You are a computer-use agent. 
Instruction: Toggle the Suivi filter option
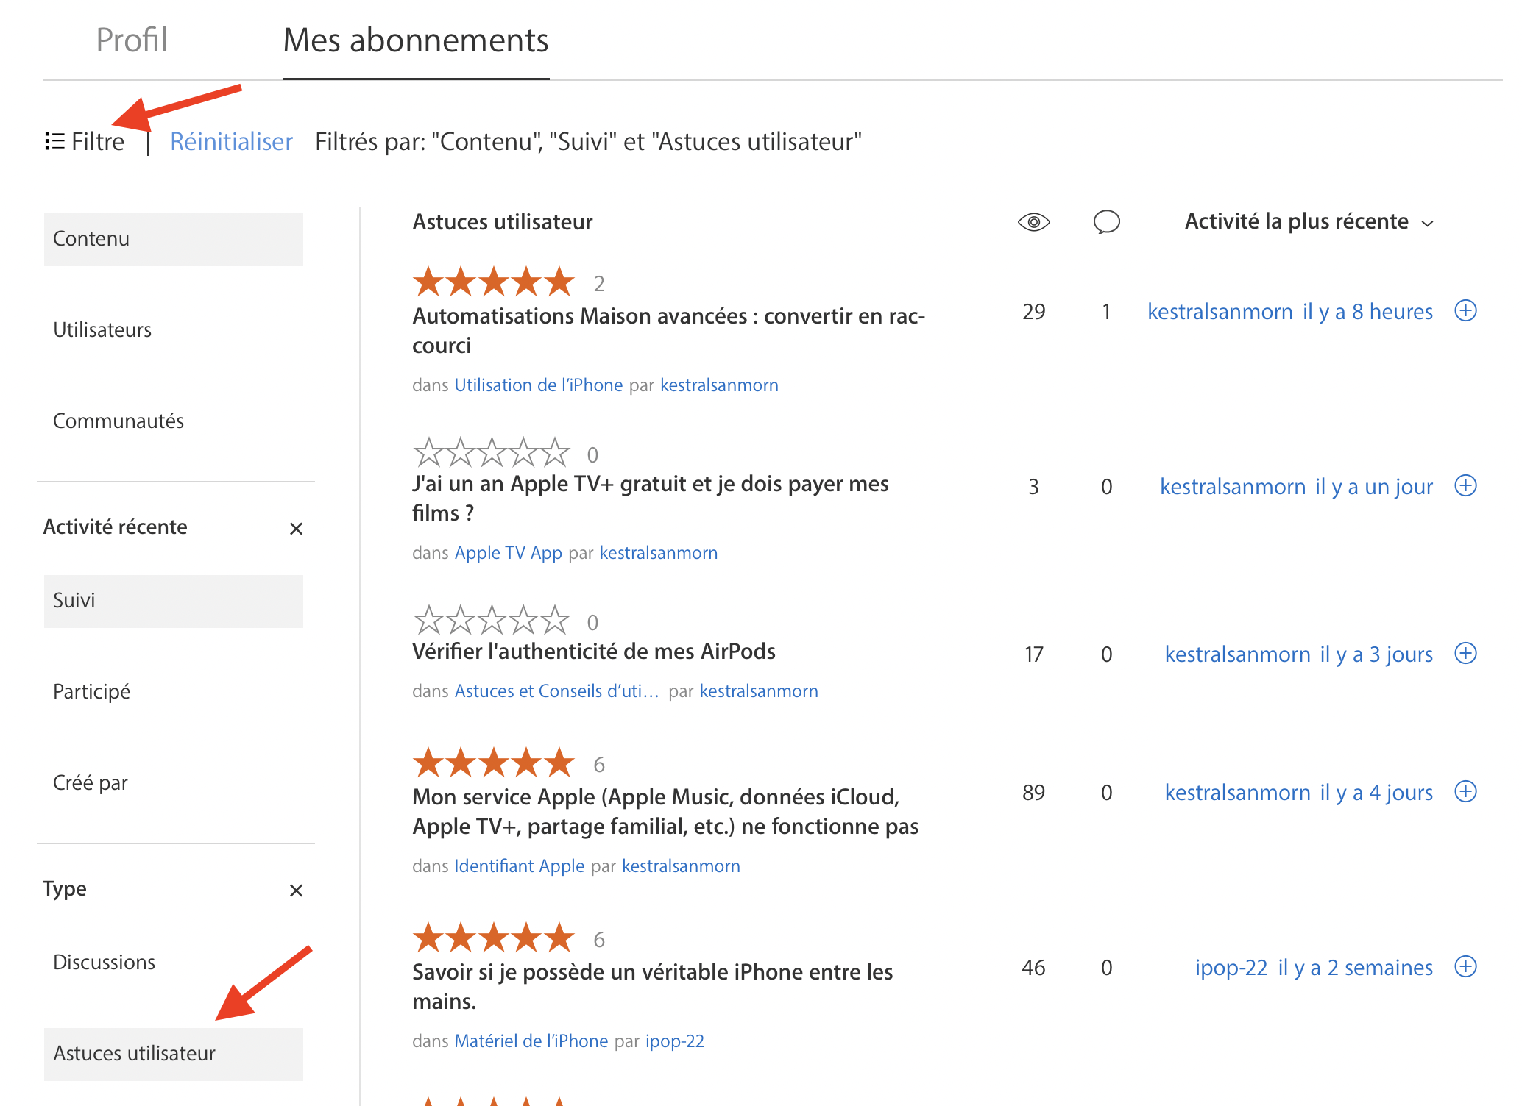click(x=173, y=601)
